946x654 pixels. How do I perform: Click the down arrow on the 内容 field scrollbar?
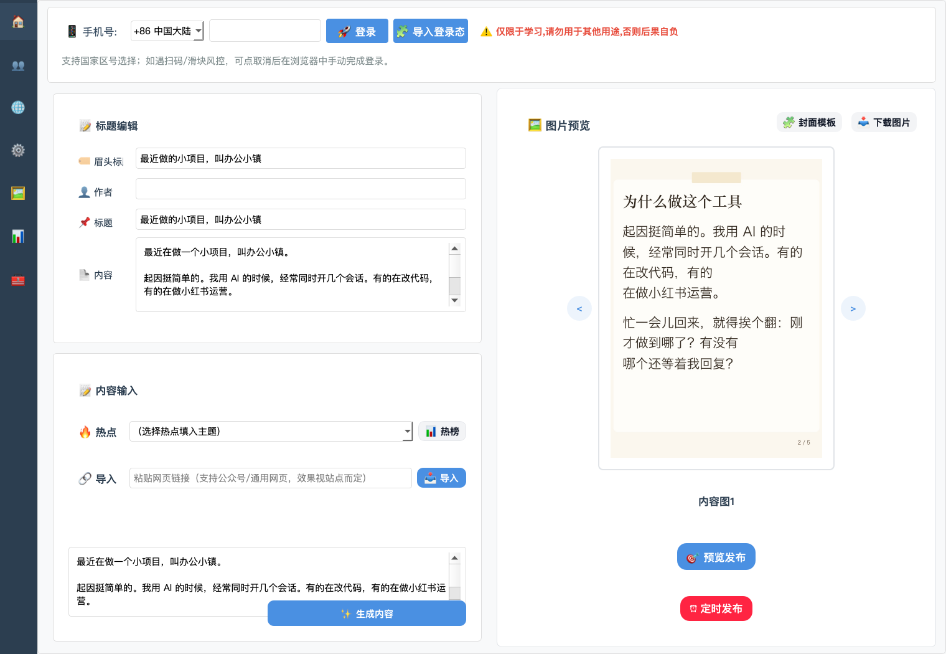point(455,300)
